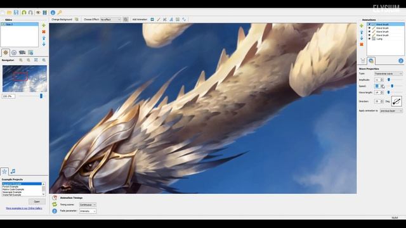Click the Open button under Example Projects
Screen dimensions: 406x228
tap(37, 201)
